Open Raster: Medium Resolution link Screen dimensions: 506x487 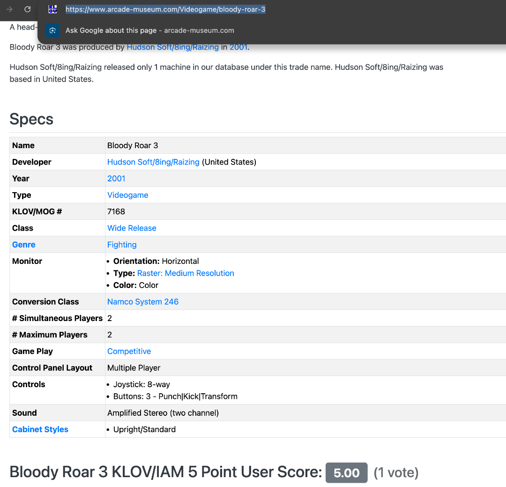(x=186, y=273)
